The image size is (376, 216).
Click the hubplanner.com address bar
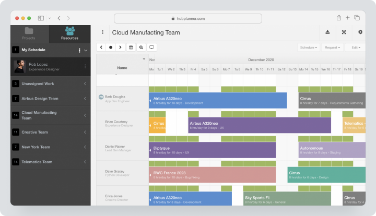click(188, 18)
